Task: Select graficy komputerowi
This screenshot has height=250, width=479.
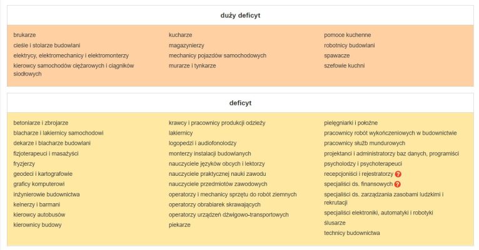Action: pos(39,184)
